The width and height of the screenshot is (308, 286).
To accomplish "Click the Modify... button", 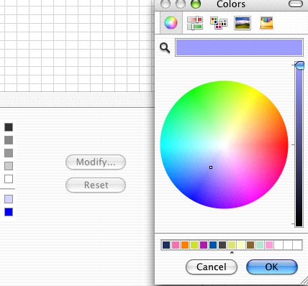I will click(96, 162).
